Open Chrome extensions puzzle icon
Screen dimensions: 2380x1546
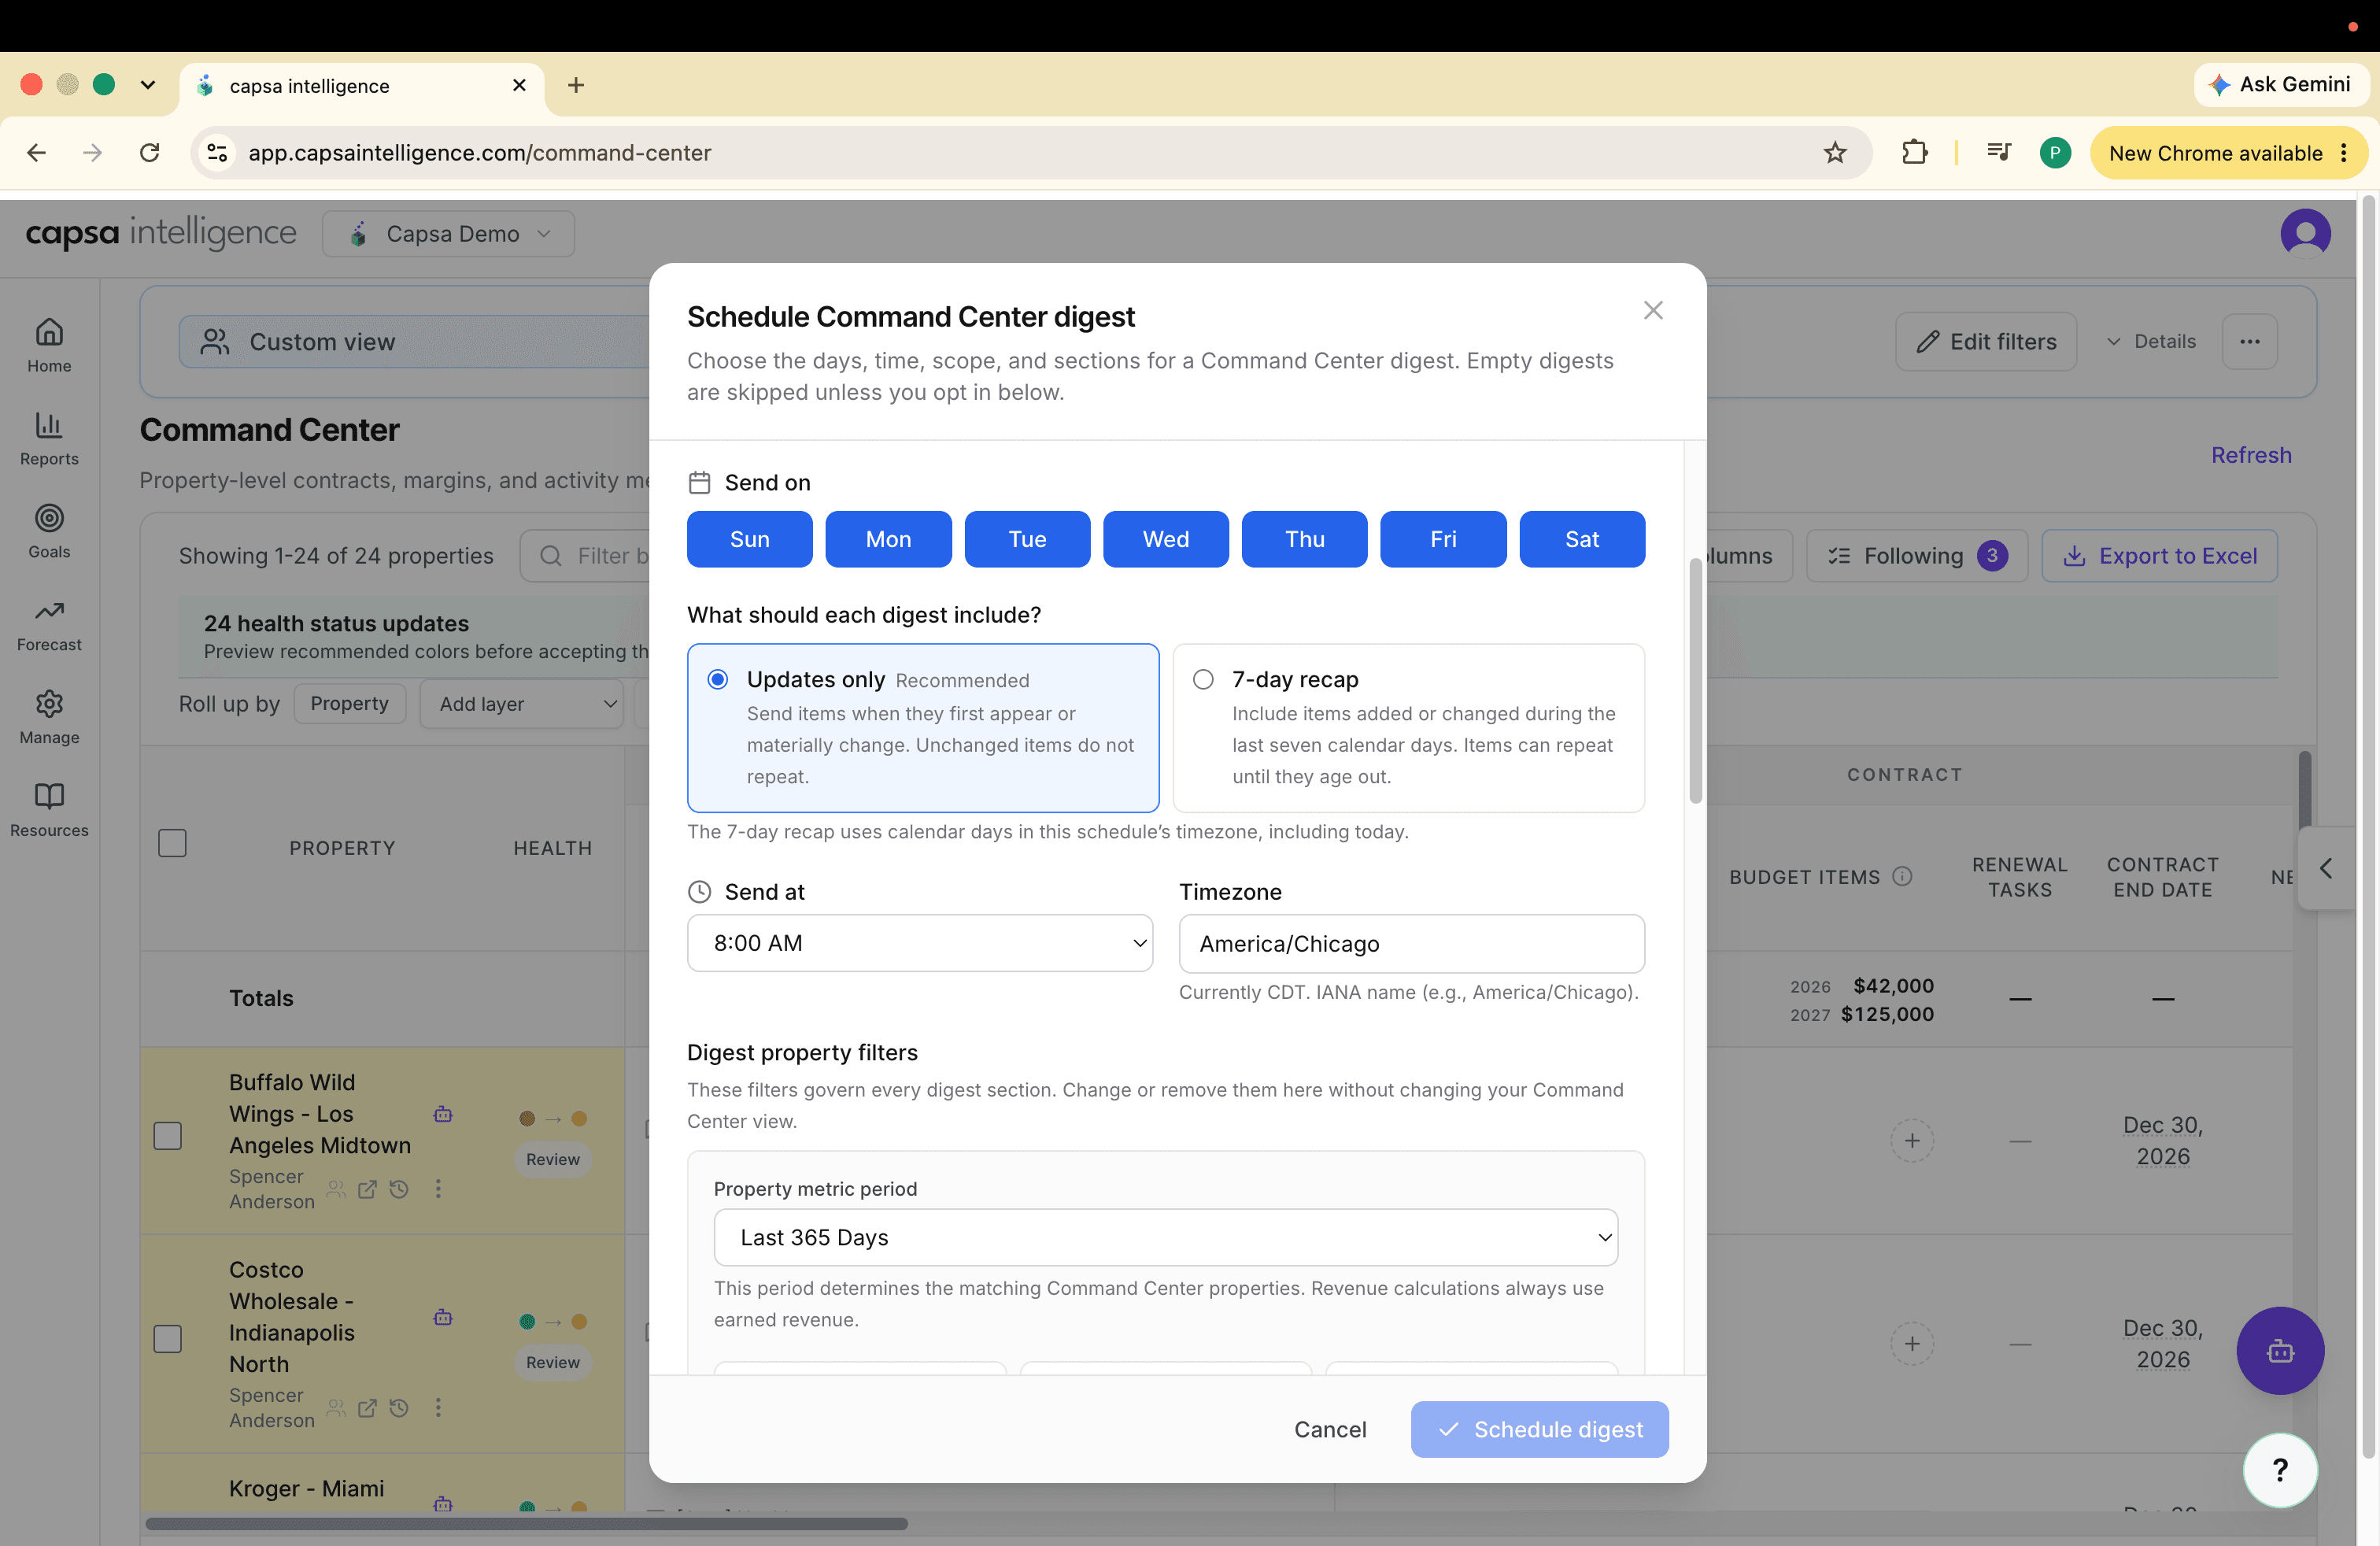pyautogui.click(x=1914, y=152)
